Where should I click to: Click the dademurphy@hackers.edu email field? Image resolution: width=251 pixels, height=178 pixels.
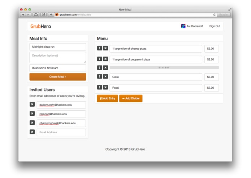(61, 105)
